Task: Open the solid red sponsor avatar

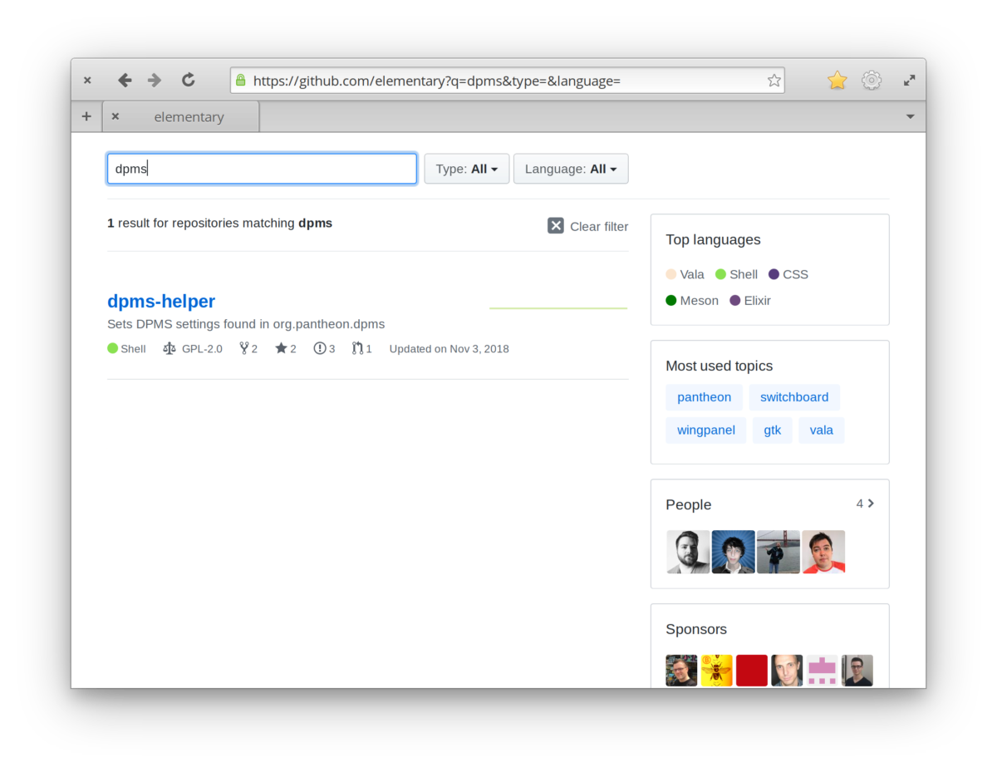Action: pos(752,671)
